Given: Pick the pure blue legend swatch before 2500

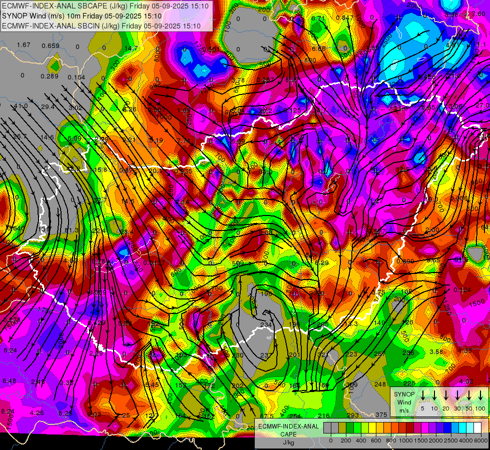Looking at the screenshot, I should pos(447,427).
